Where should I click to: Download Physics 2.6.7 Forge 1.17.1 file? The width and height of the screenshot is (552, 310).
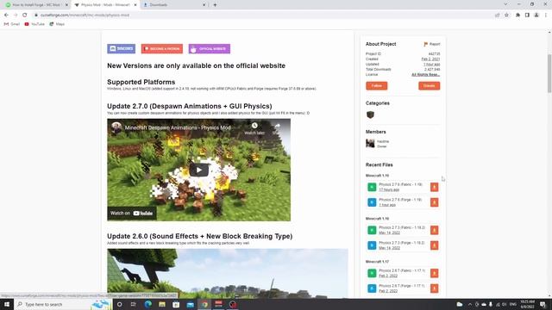[434, 288]
